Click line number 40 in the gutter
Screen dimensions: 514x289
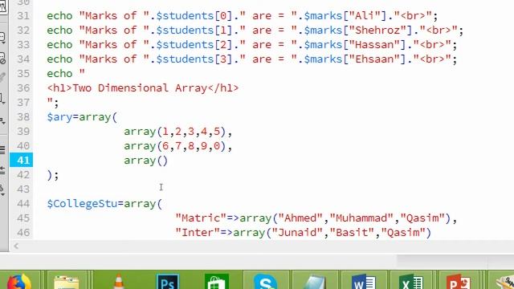click(x=23, y=146)
